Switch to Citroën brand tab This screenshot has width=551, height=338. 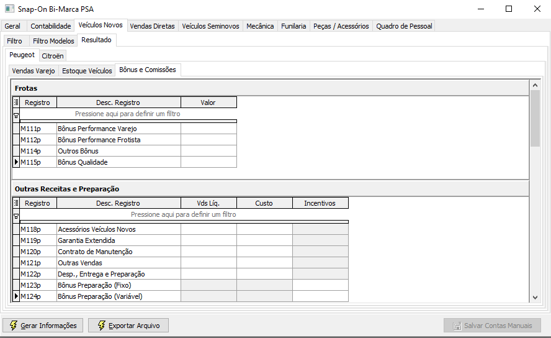[x=53, y=55]
